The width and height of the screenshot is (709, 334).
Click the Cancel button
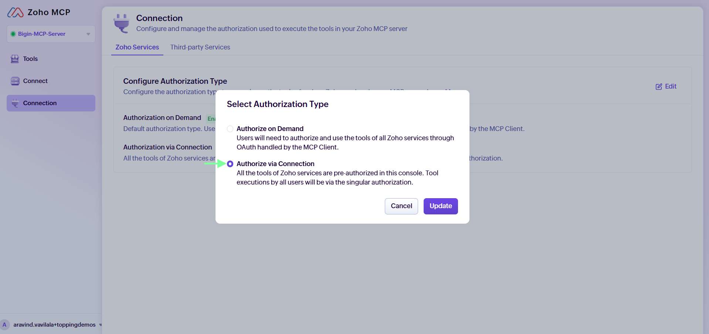click(401, 206)
